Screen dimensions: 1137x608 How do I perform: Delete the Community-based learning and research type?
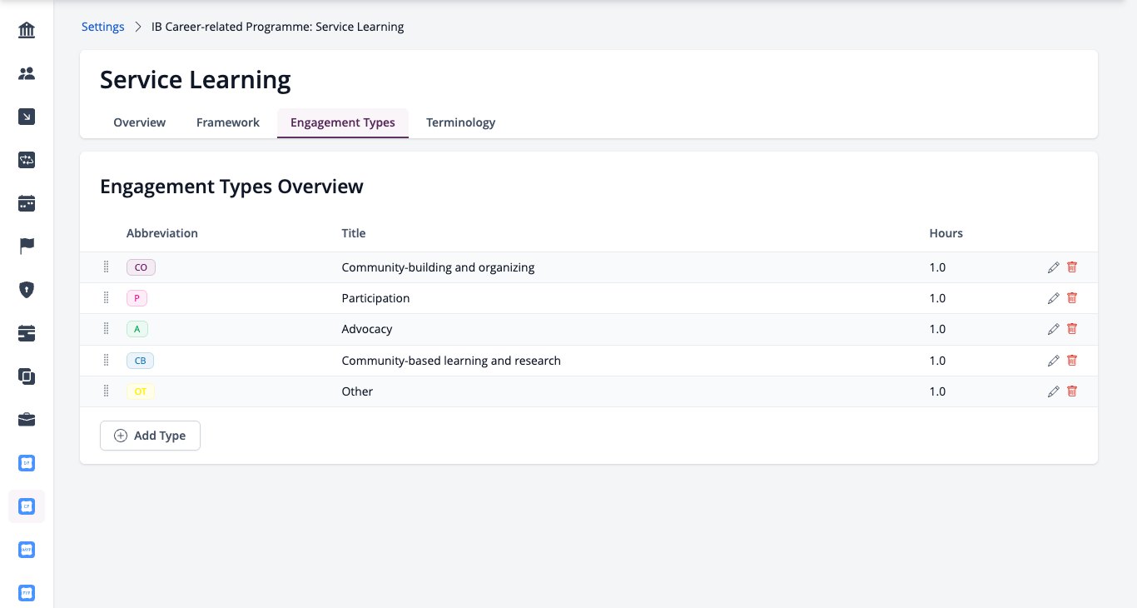pos(1072,361)
